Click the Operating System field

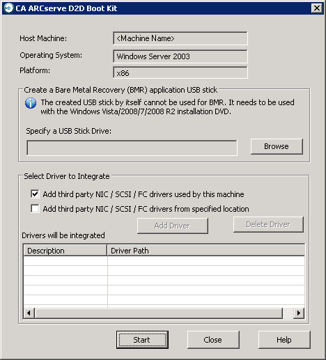(x=180, y=56)
